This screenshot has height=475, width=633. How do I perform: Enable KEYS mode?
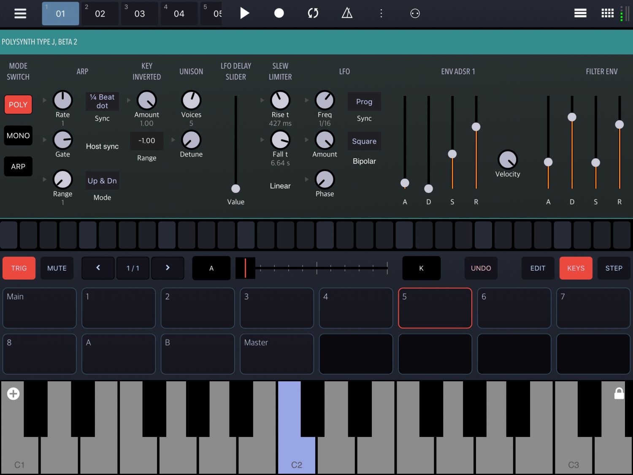[576, 268]
